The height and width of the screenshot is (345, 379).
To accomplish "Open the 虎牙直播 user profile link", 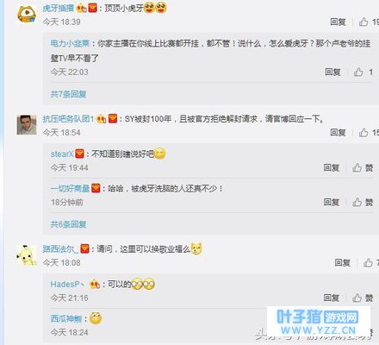I will pos(59,8).
